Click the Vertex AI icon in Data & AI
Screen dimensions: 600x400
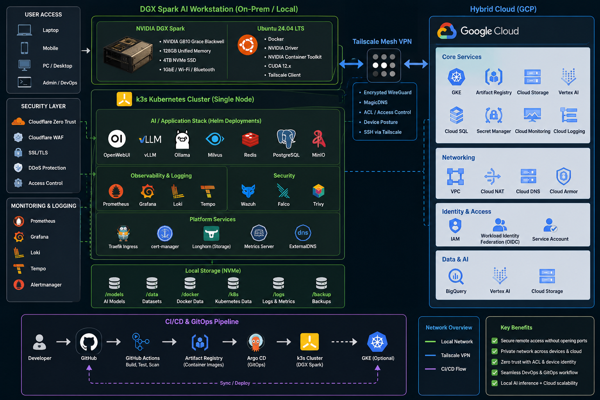(x=500, y=275)
